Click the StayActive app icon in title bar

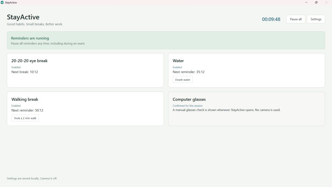coord(2,3)
